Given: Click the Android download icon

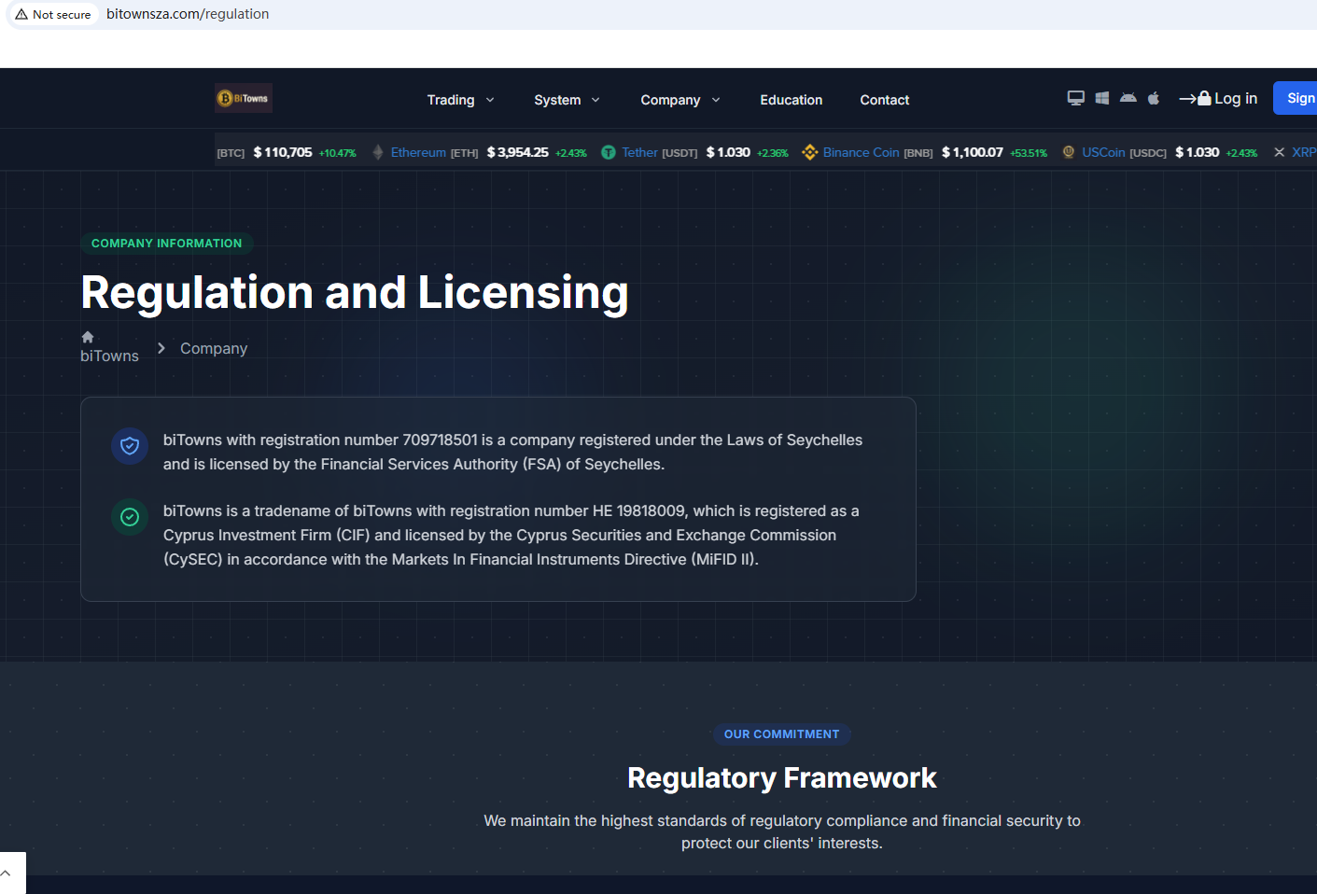Looking at the screenshot, I should click(1128, 98).
